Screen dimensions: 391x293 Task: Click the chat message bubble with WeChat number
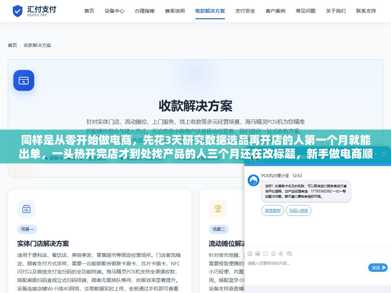tap(306, 191)
